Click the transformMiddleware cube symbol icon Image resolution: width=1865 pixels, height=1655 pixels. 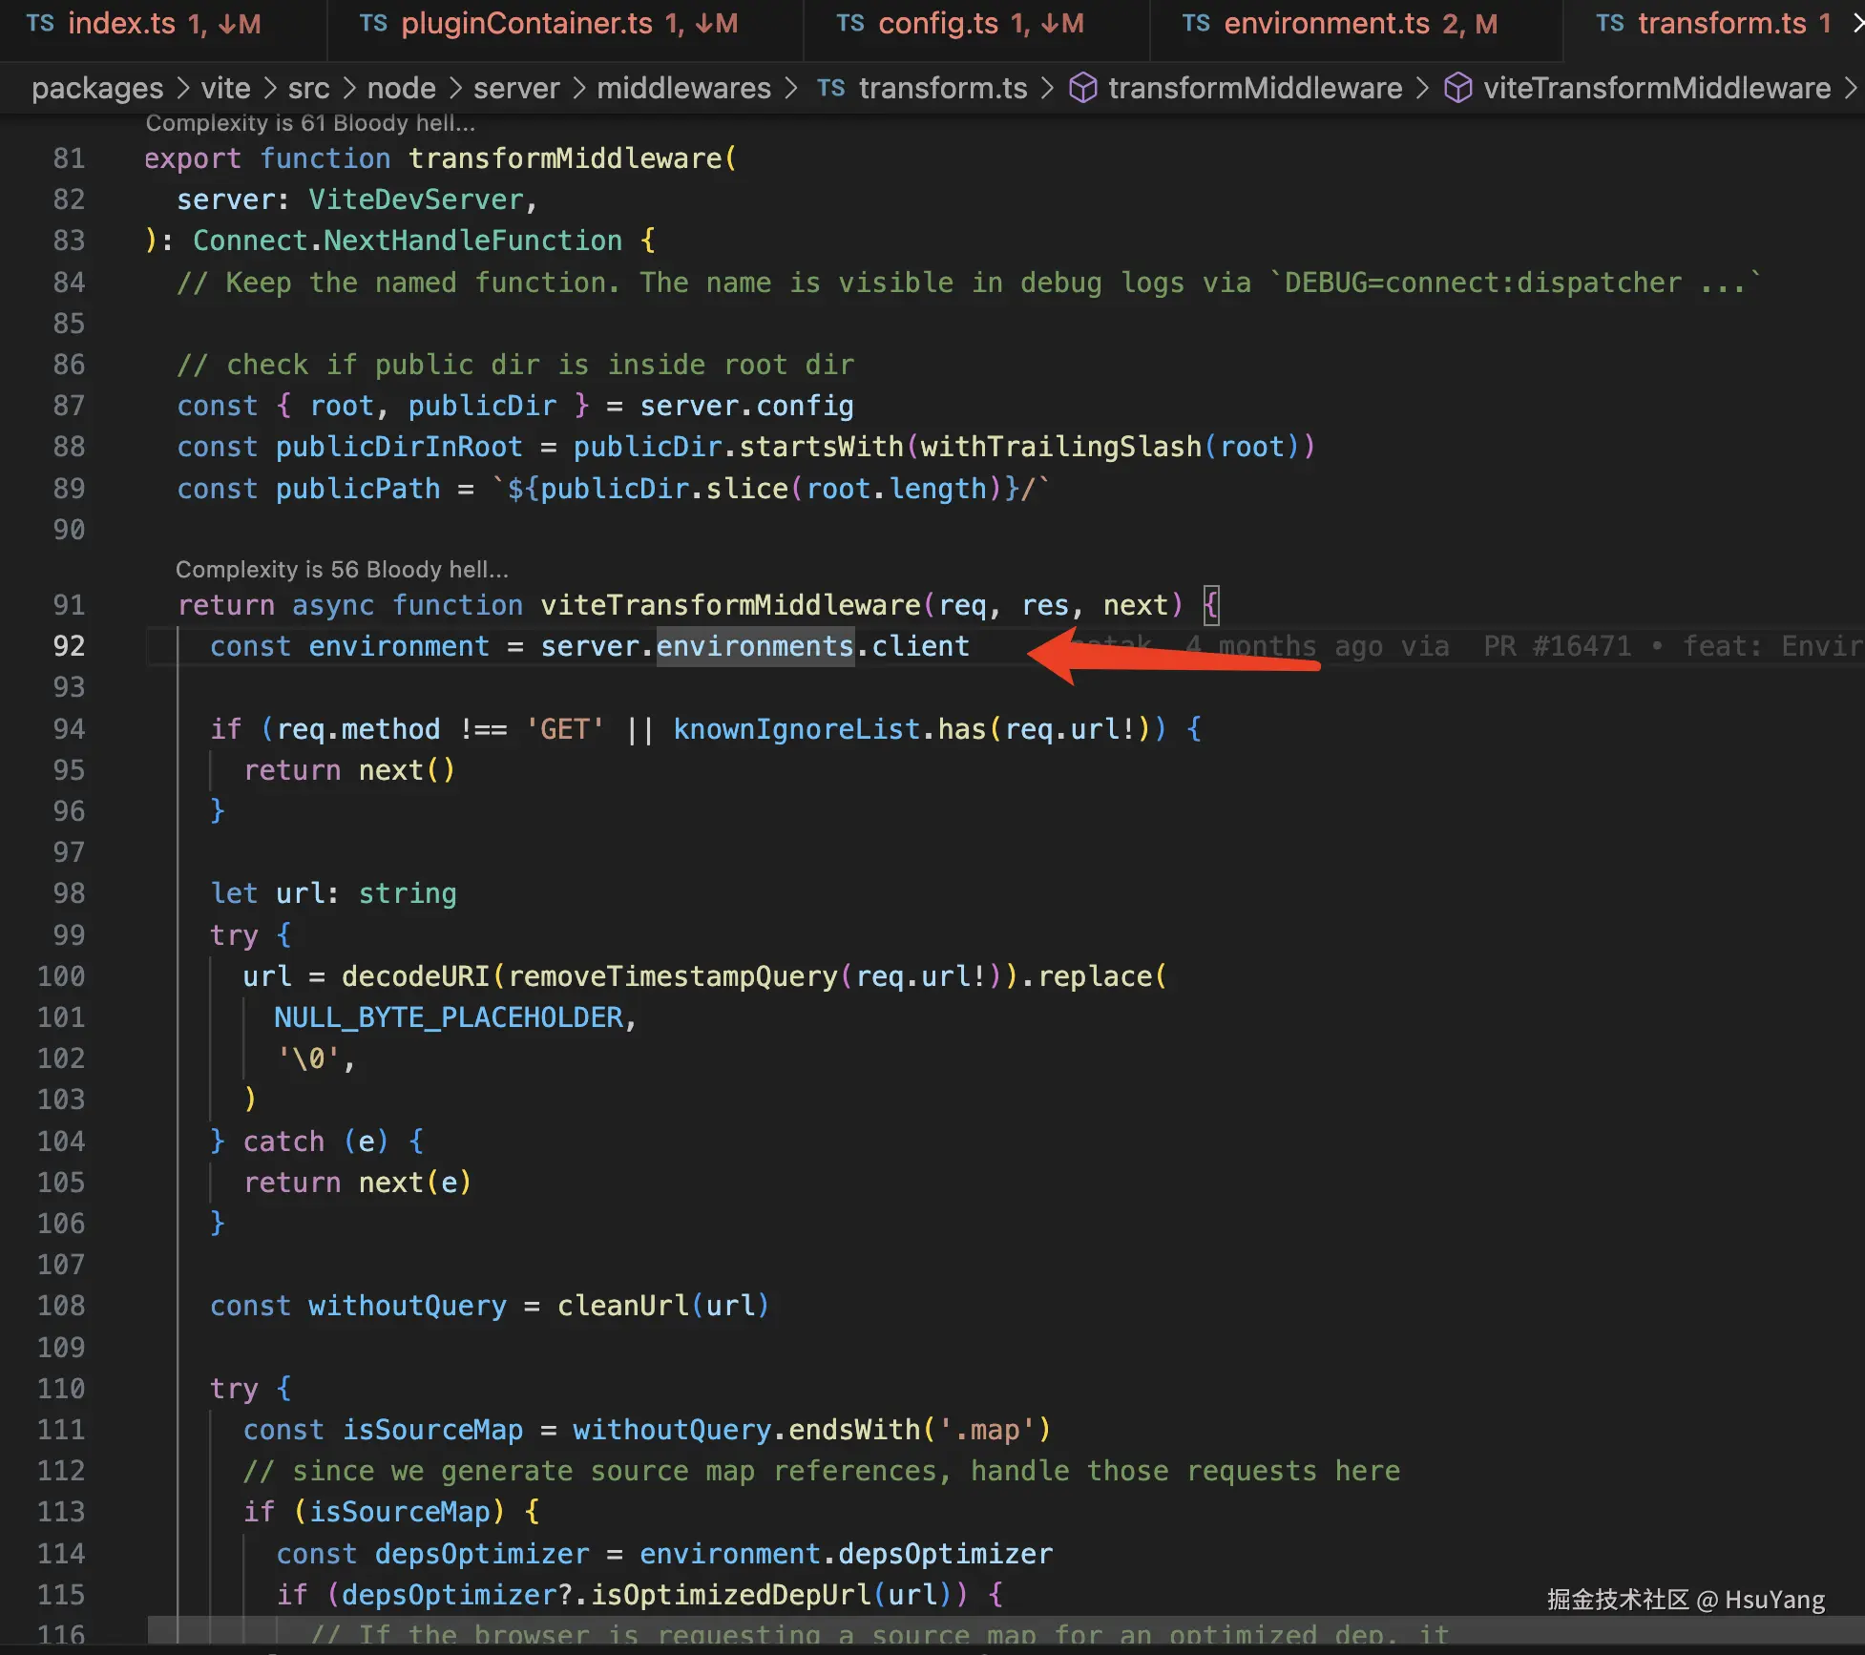pyautogui.click(x=1082, y=88)
